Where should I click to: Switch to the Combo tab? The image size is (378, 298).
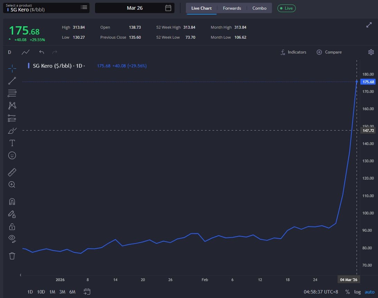pos(259,8)
